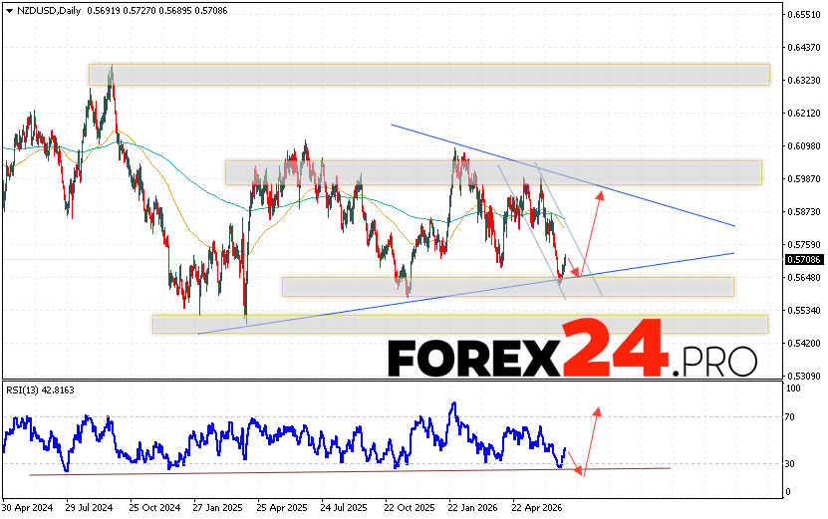Click the 0.57590 price axis label
Viewport: 828px width, 519px height.
pyautogui.click(x=804, y=244)
